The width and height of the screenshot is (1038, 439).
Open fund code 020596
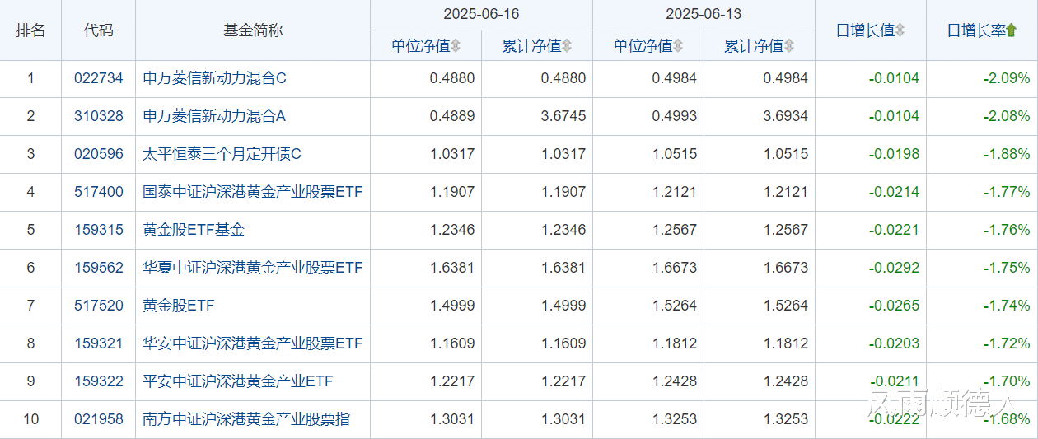(x=99, y=155)
